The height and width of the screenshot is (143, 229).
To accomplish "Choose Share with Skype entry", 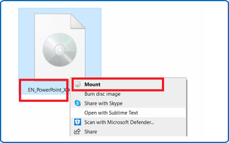I will [128, 103].
